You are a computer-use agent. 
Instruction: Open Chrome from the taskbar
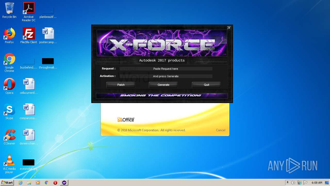tap(47, 183)
